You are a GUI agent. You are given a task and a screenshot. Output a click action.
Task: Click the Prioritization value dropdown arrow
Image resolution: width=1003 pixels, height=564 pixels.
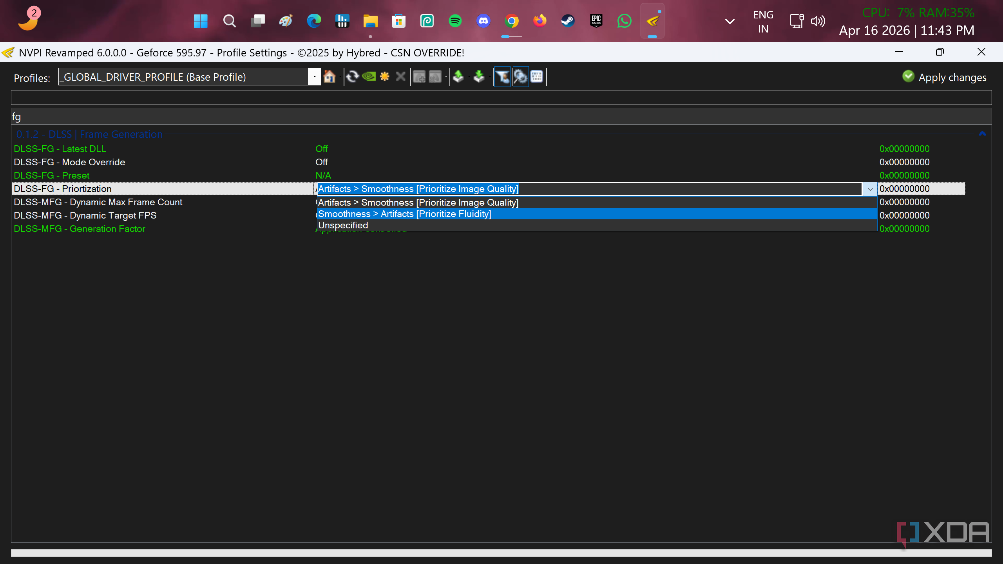click(870, 189)
